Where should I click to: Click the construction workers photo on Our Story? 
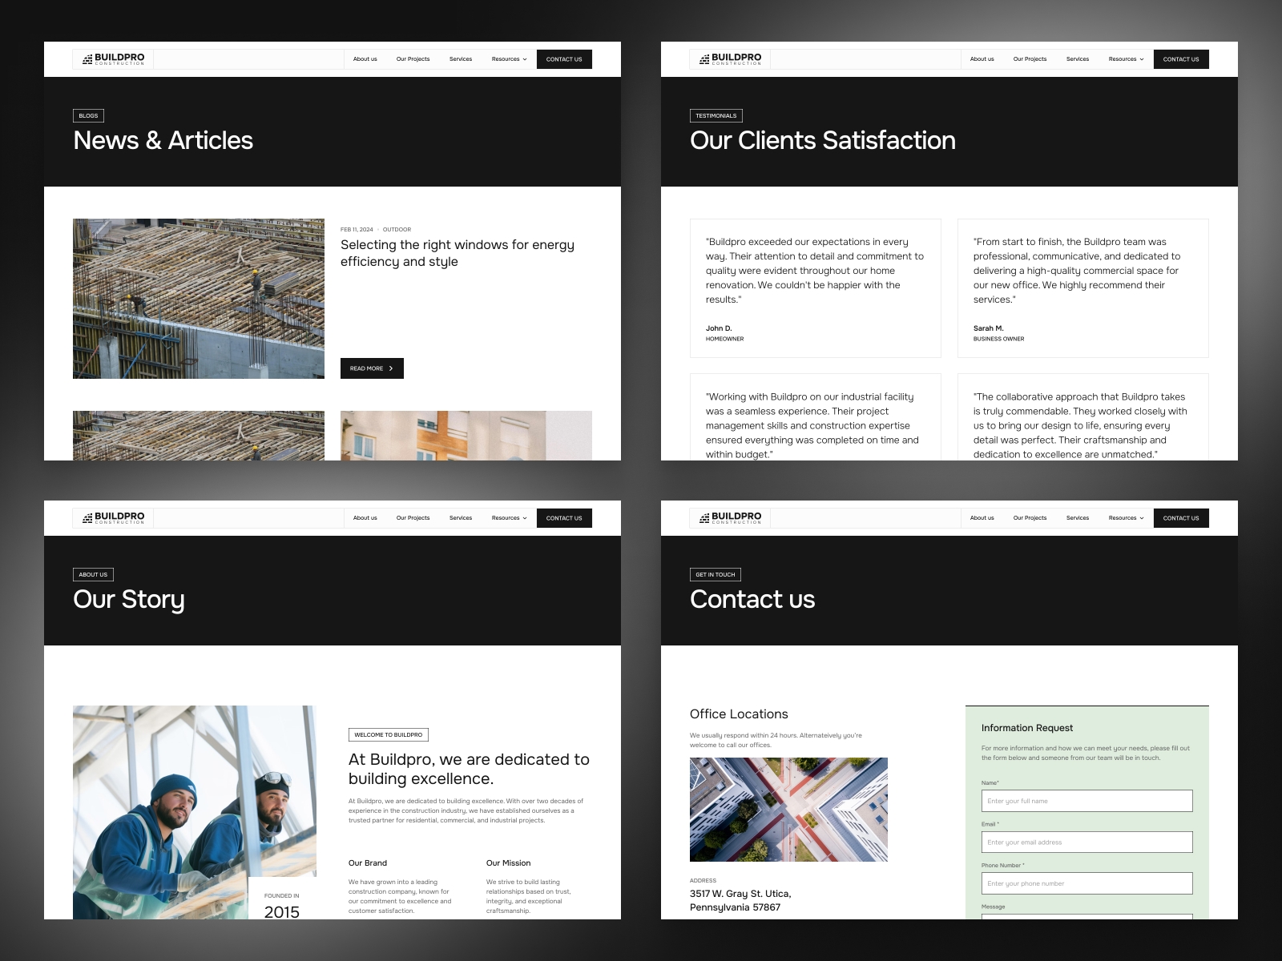195,809
